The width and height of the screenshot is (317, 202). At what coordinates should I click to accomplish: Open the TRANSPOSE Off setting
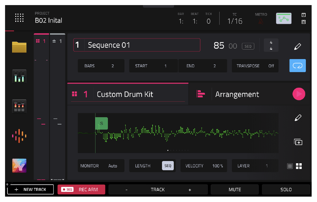[255, 66]
